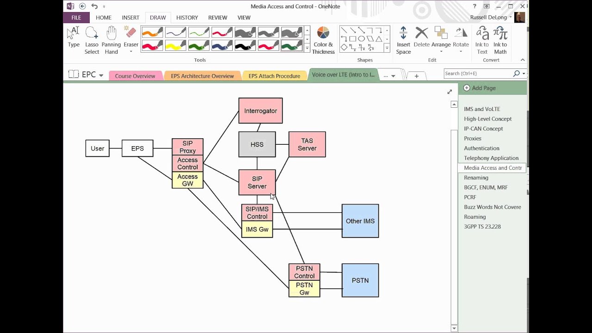Open the PCRF page
The height and width of the screenshot is (333, 592).
pos(470,197)
